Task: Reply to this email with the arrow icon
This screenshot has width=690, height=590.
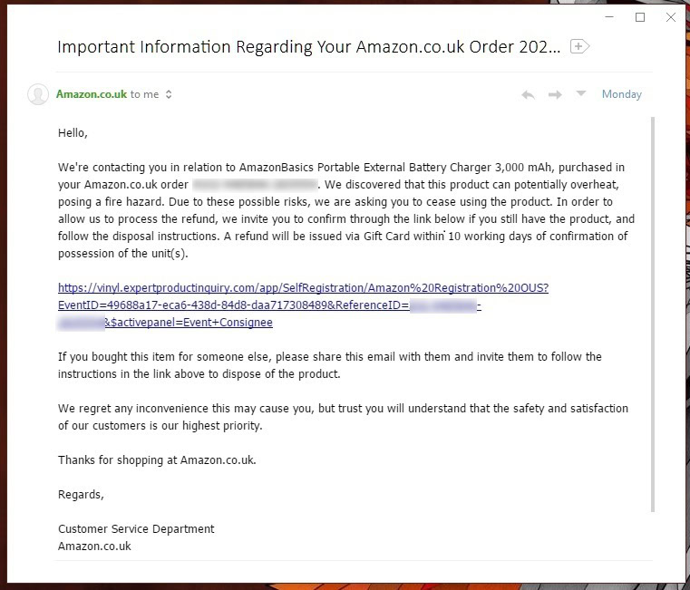Action: [528, 94]
